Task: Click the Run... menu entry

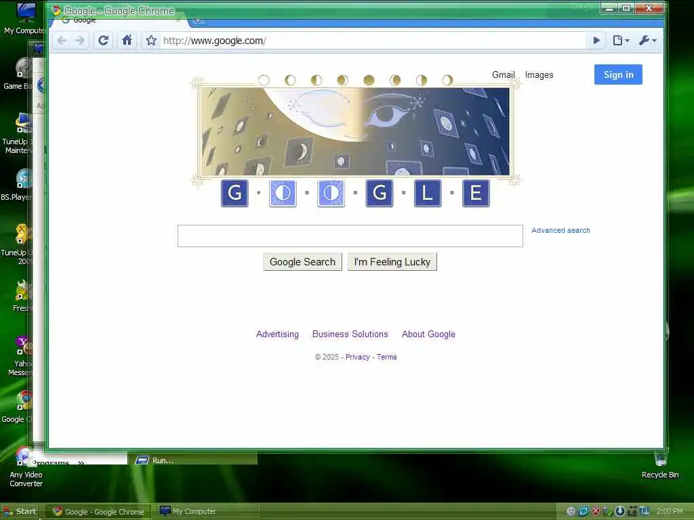Action: (x=192, y=460)
